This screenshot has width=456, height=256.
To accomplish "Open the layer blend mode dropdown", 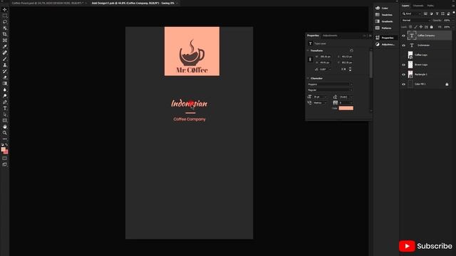I will click(x=415, y=21).
